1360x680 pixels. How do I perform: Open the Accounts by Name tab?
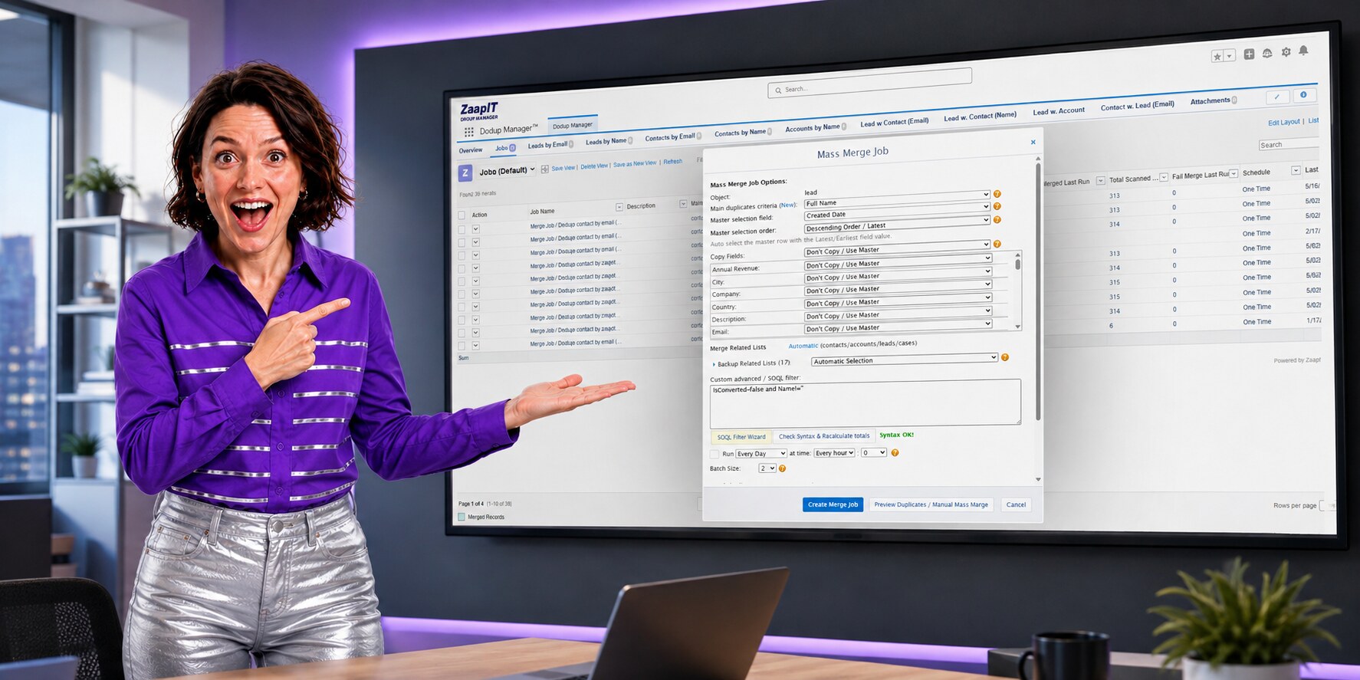click(x=816, y=127)
